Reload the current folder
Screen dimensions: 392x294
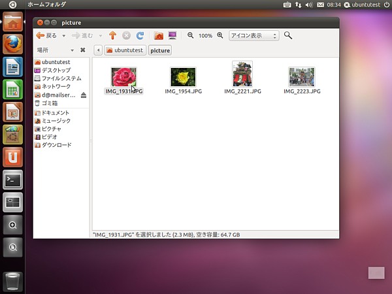tap(140, 35)
